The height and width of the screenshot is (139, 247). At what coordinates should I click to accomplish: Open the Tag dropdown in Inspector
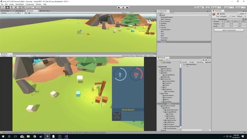225,16
